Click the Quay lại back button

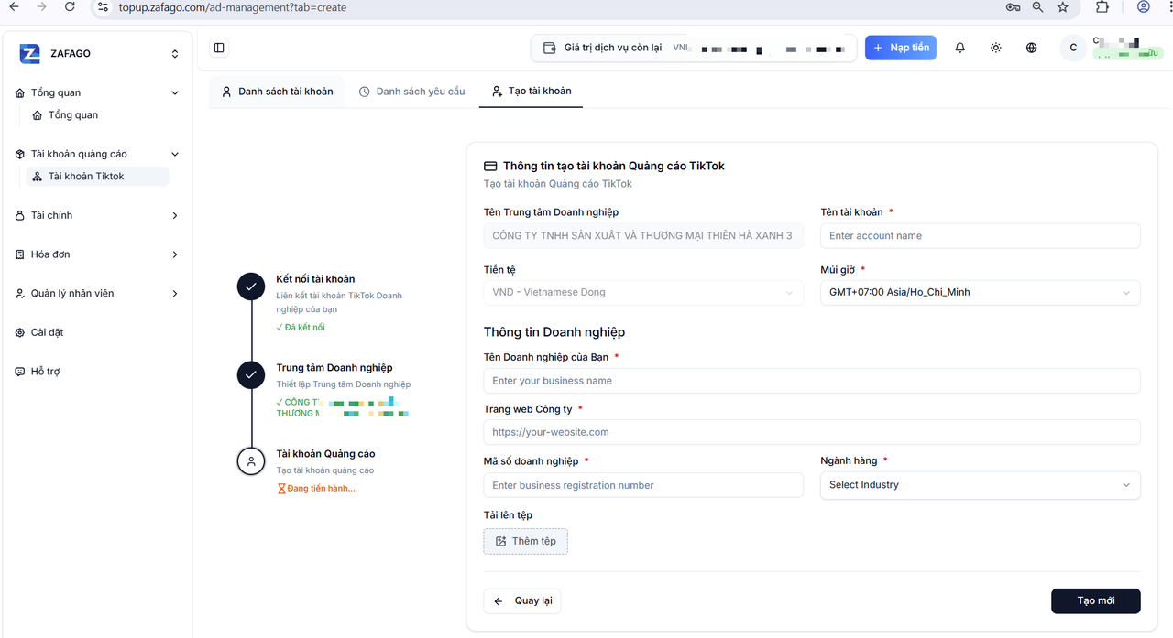(522, 601)
